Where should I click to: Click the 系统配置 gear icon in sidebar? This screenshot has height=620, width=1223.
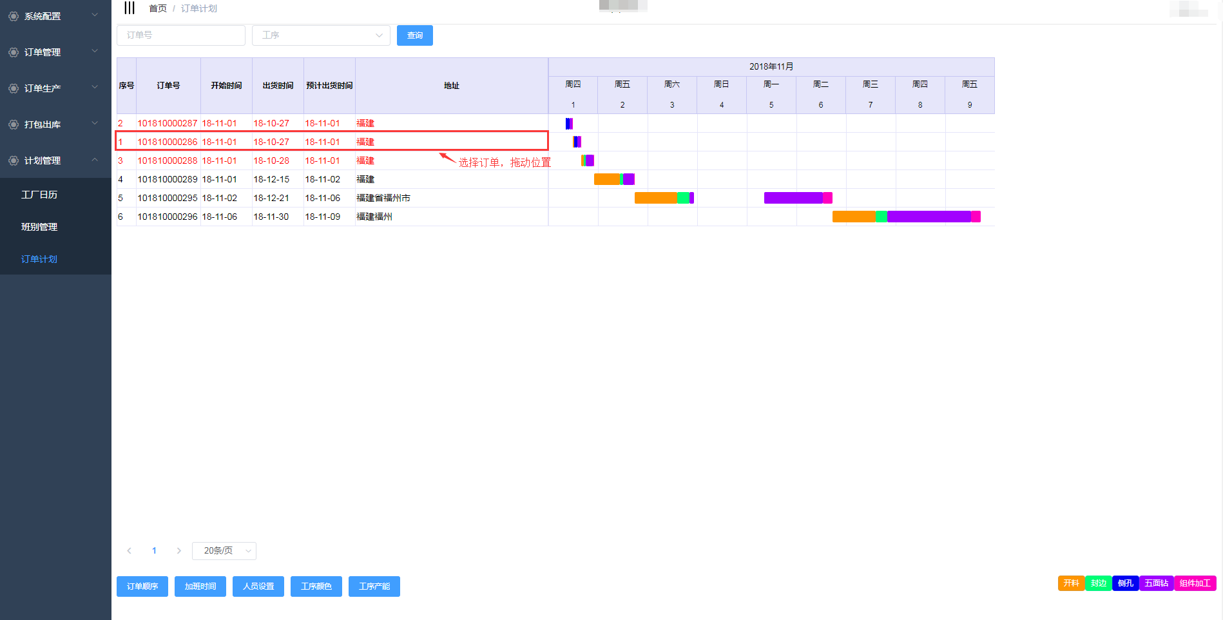click(x=14, y=16)
